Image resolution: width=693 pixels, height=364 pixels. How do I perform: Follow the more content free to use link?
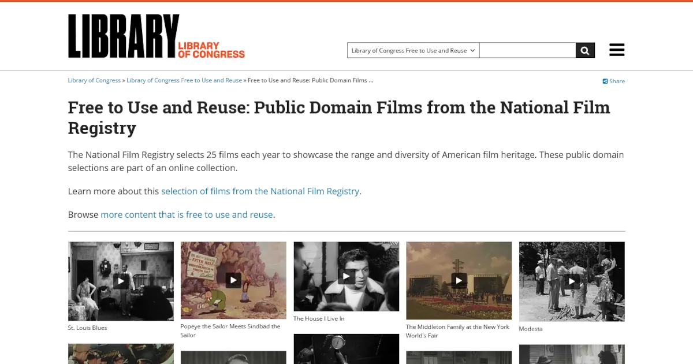point(187,214)
